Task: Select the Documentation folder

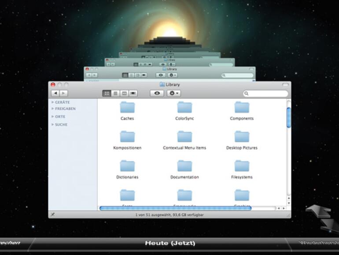Action: pyautogui.click(x=184, y=166)
